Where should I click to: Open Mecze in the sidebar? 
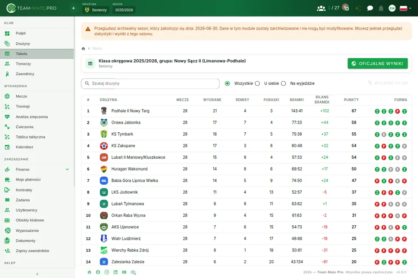37,97
